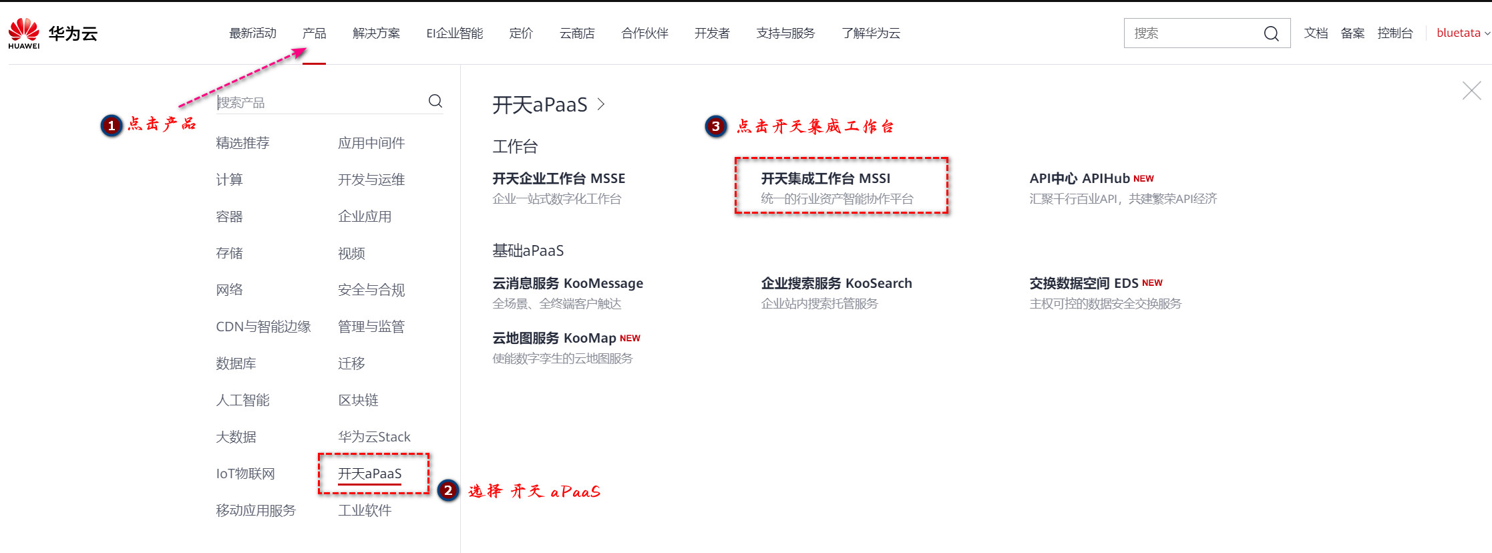
Task: Click the 主权可控的数据安全交换服务 description
Action: click(1105, 304)
